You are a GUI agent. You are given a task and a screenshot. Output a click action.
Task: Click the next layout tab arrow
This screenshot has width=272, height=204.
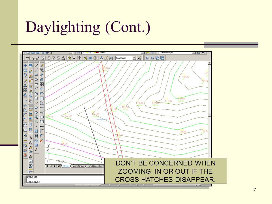pos(55,166)
